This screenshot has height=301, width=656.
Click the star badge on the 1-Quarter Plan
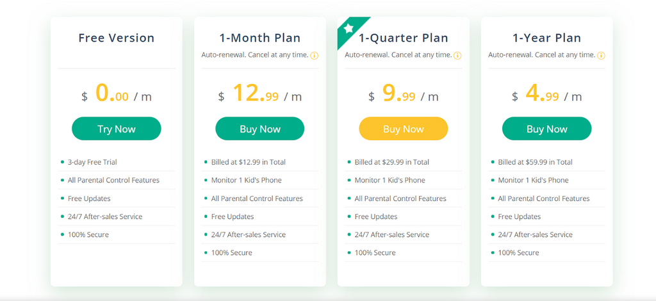pos(348,28)
